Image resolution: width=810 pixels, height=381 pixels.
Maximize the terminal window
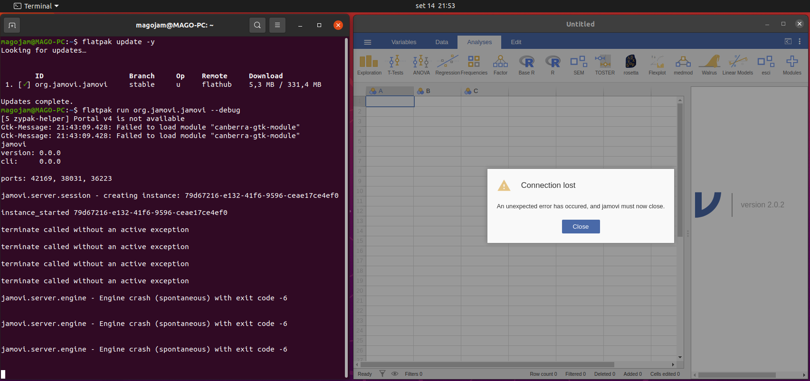tap(319, 25)
